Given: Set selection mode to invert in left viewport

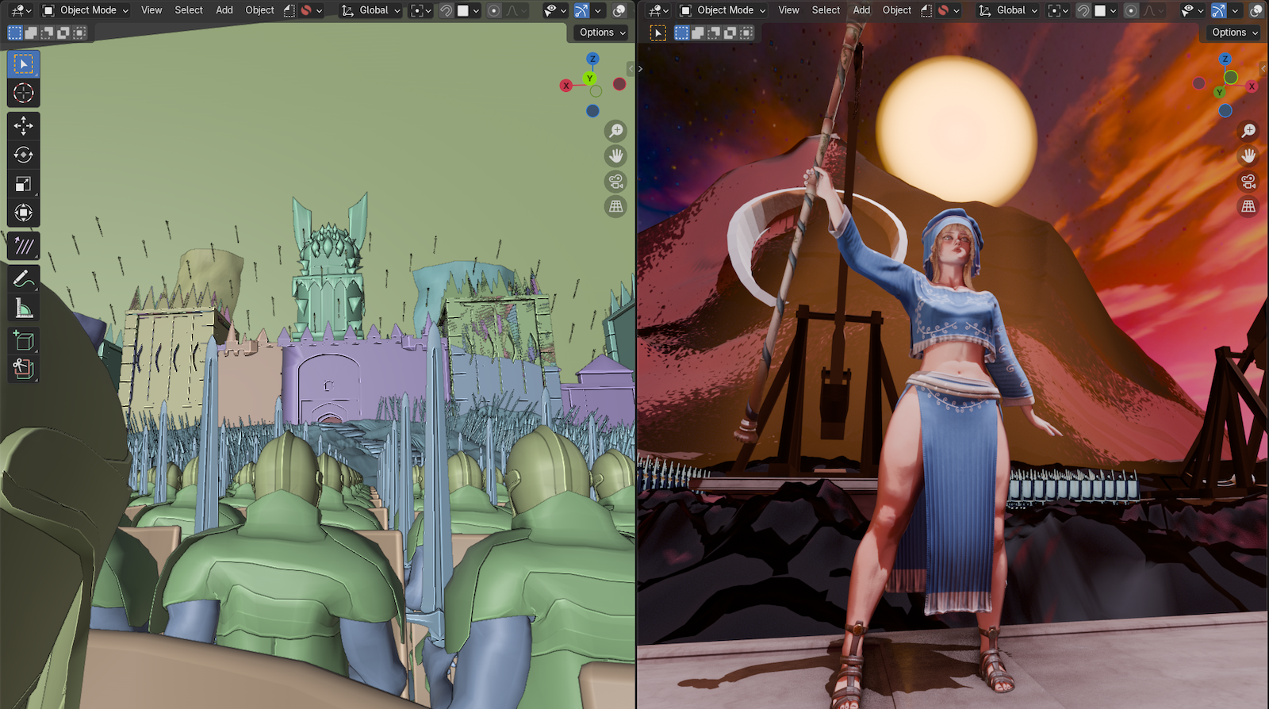Looking at the screenshot, I should coord(63,33).
